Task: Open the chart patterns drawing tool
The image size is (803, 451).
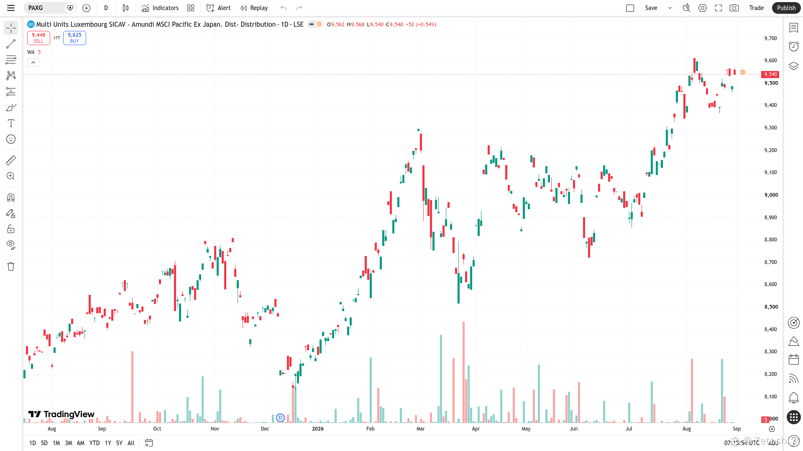Action: (11, 76)
